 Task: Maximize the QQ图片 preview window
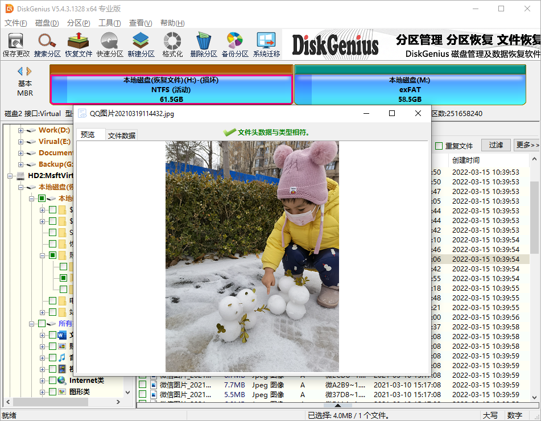click(x=391, y=113)
